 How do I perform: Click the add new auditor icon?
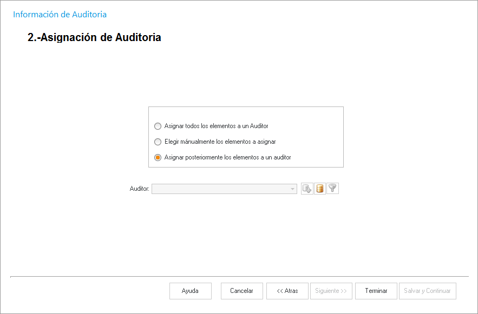307,189
